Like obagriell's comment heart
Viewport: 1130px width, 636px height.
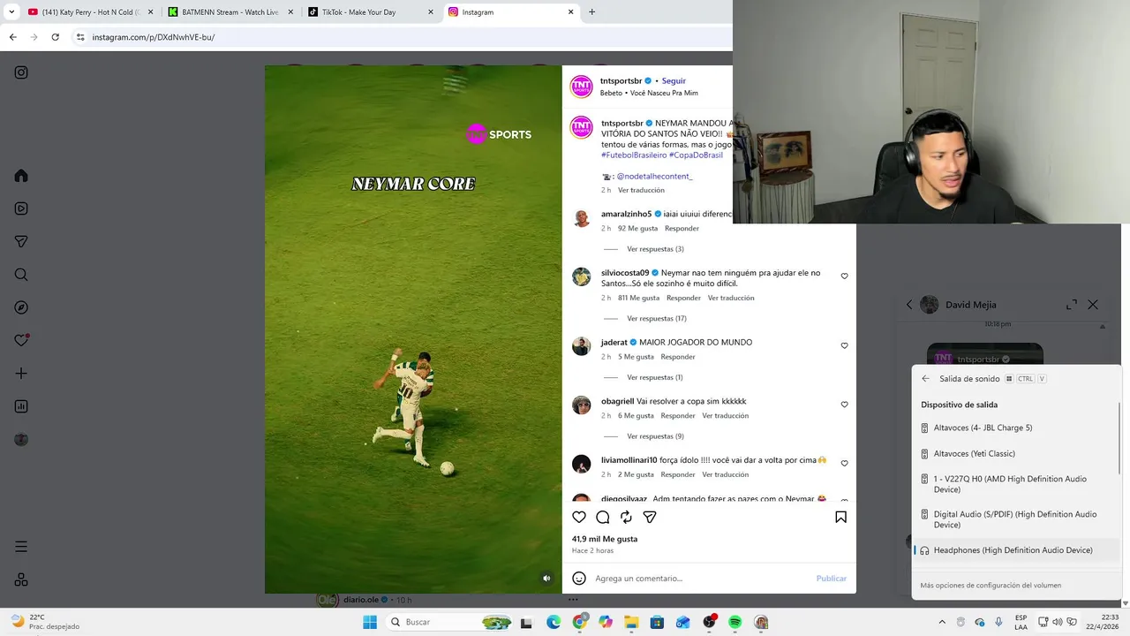click(x=844, y=405)
